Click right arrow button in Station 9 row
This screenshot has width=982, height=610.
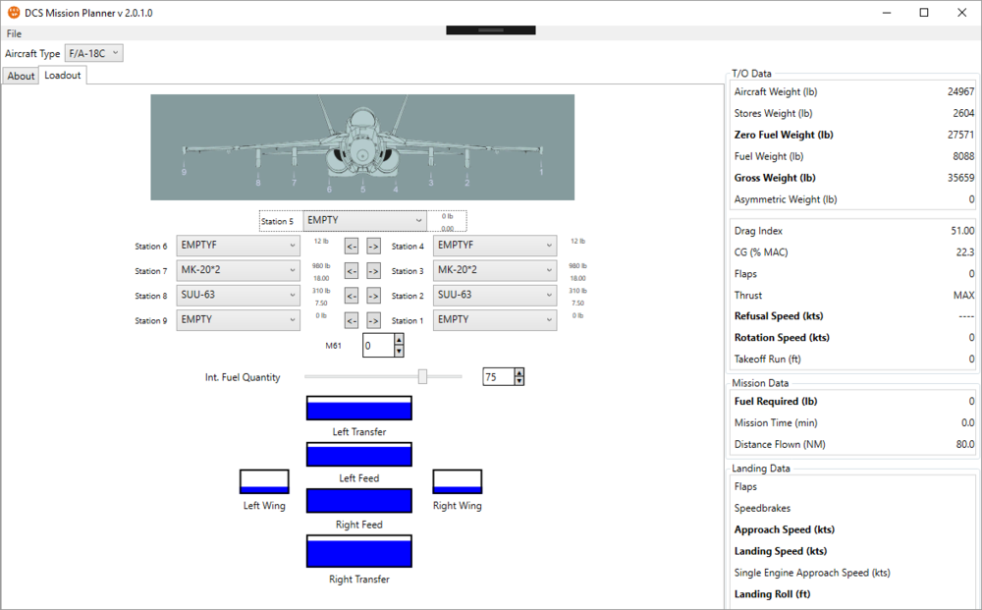coord(373,320)
